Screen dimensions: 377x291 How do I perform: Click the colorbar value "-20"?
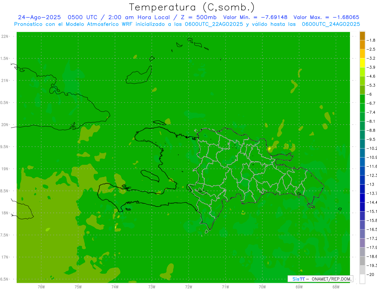(x=371, y=274)
